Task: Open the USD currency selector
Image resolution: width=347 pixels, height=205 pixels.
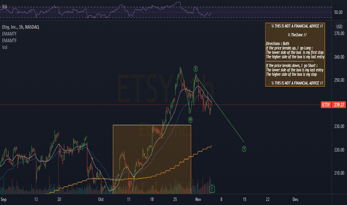Action: tap(339, 26)
